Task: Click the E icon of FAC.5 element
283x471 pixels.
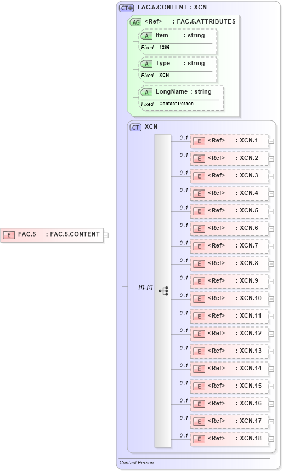Action: pos(9,235)
